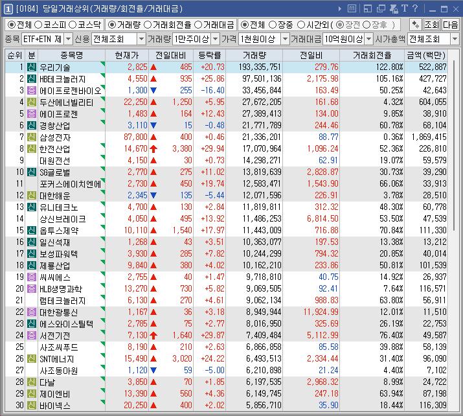The image size is (463, 416).
Task: Open the 종목 ETF+ETN 제 dropdown
Action: 68,39
